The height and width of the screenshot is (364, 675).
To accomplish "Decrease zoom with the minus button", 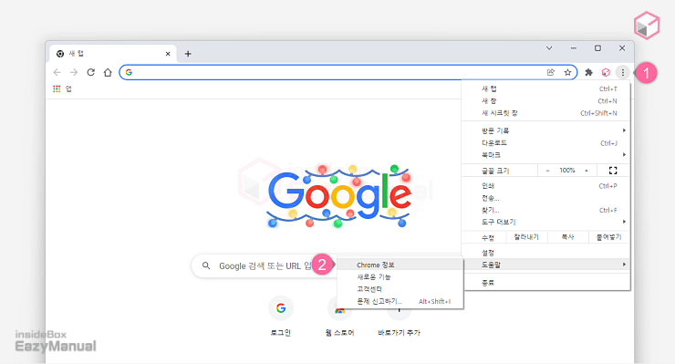I will coord(547,171).
